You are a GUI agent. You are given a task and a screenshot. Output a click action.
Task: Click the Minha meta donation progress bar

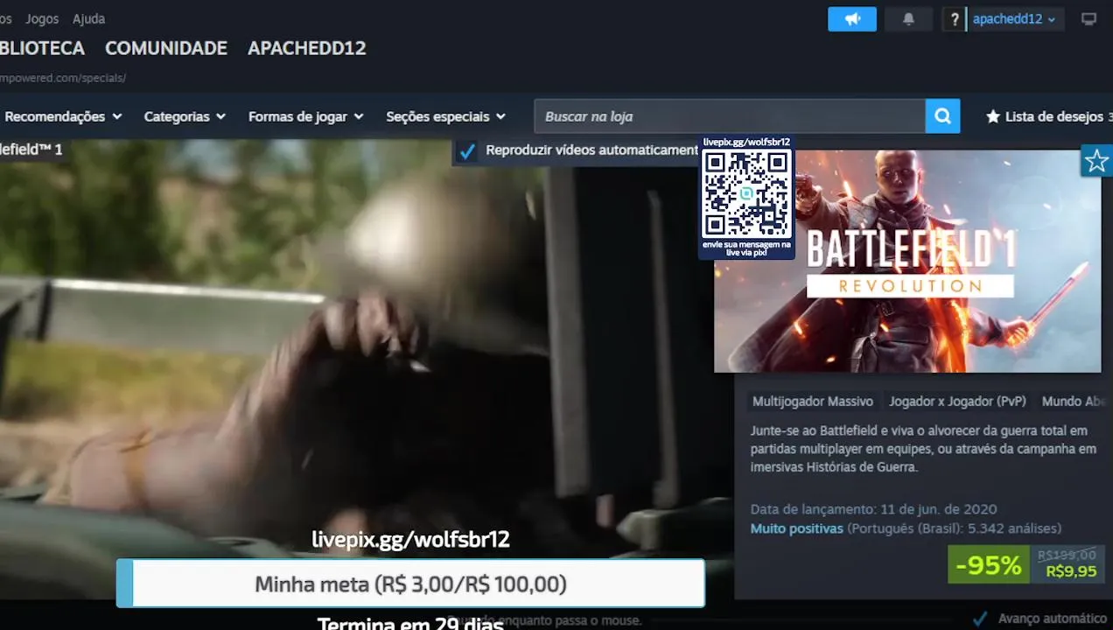coord(410,584)
